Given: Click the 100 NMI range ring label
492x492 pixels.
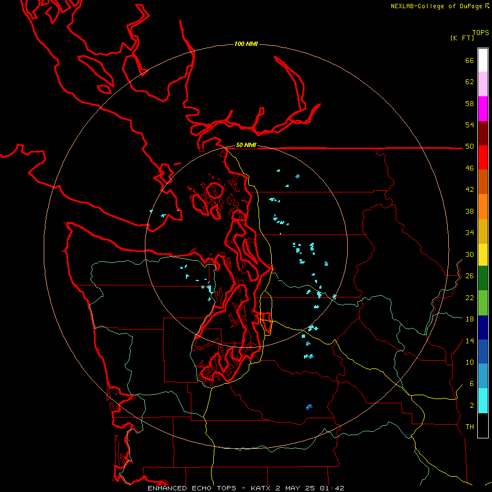Looking at the screenshot, I should (x=246, y=44).
